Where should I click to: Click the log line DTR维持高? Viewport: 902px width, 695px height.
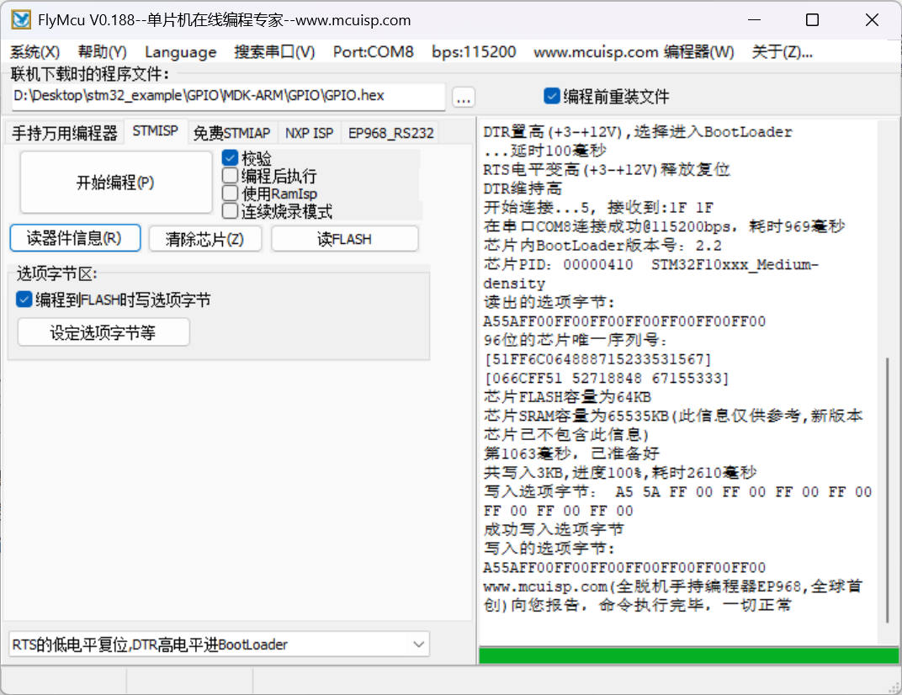coord(523,188)
